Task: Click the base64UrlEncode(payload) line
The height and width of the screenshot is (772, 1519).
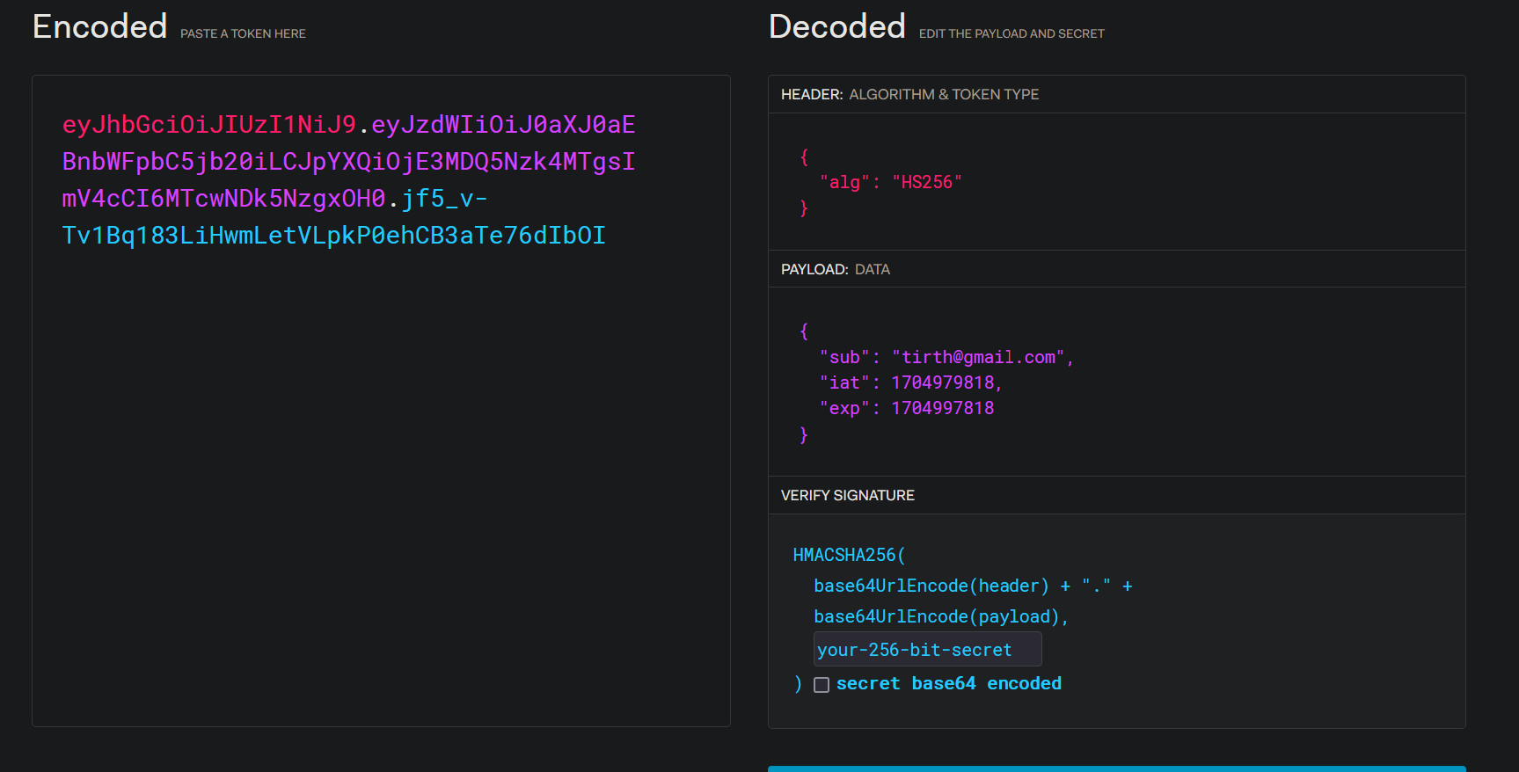Action: click(x=941, y=616)
